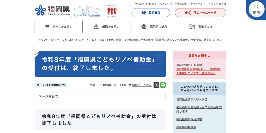Image resolution: width=266 pixels, height=133 pixels.
Task: Click 2026年8月21日更新 date text
Action: click(189, 65)
